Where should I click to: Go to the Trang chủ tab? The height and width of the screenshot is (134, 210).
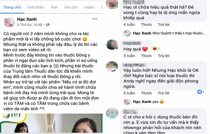pyautogui.click(x=12, y=7)
